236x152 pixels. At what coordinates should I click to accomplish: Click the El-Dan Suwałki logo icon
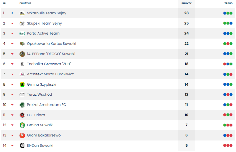pyautogui.click(x=22, y=145)
